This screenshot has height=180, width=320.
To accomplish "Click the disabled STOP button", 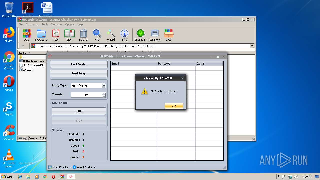I will point(79,121).
